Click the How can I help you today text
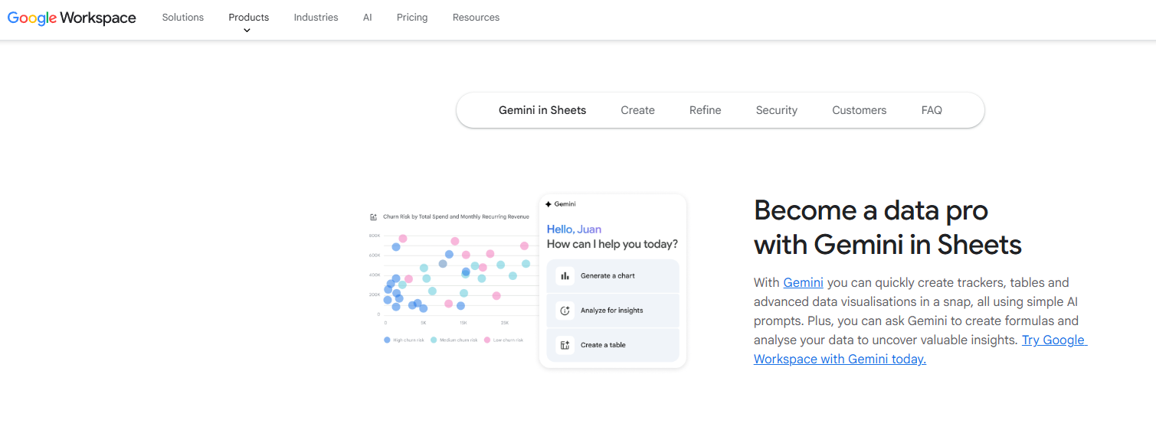 [612, 245]
